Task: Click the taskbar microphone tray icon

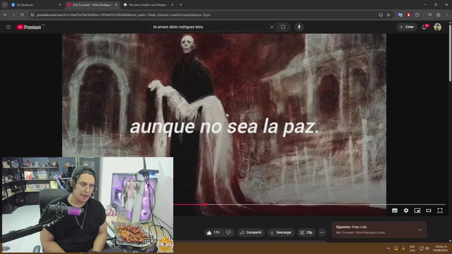Action: pyautogui.click(x=403, y=248)
